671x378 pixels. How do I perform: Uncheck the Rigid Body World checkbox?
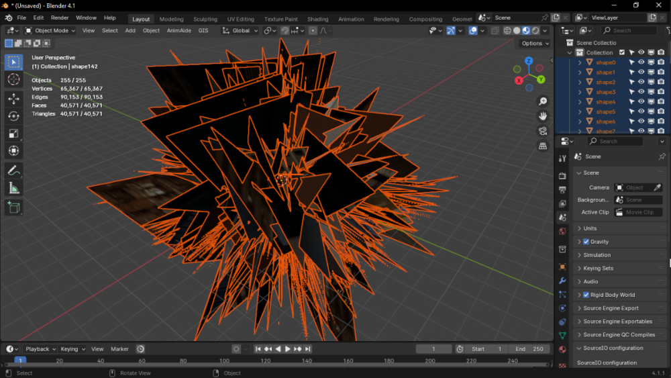[x=586, y=295]
